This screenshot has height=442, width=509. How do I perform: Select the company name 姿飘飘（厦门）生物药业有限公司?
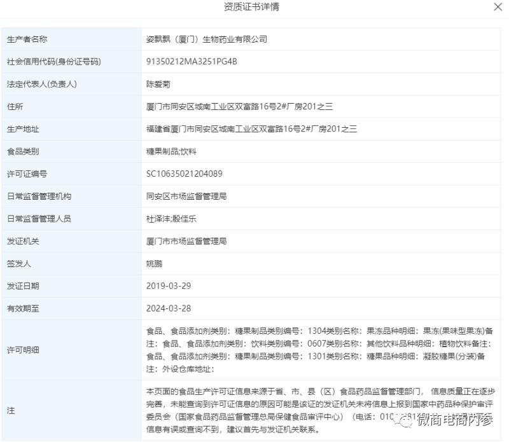click(x=206, y=39)
